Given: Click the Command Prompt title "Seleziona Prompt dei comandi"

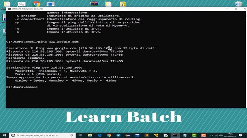Looking at the screenshot, I should [x=27, y=9].
